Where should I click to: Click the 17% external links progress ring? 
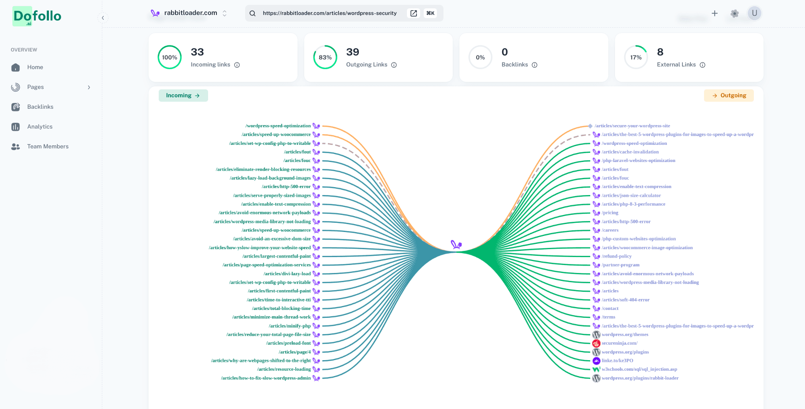click(636, 57)
